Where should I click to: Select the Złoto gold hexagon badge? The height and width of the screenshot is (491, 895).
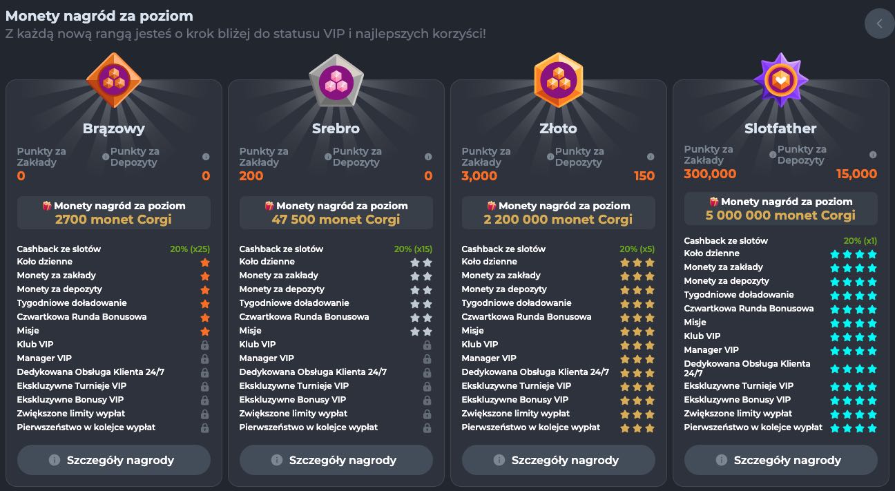pyautogui.click(x=558, y=79)
